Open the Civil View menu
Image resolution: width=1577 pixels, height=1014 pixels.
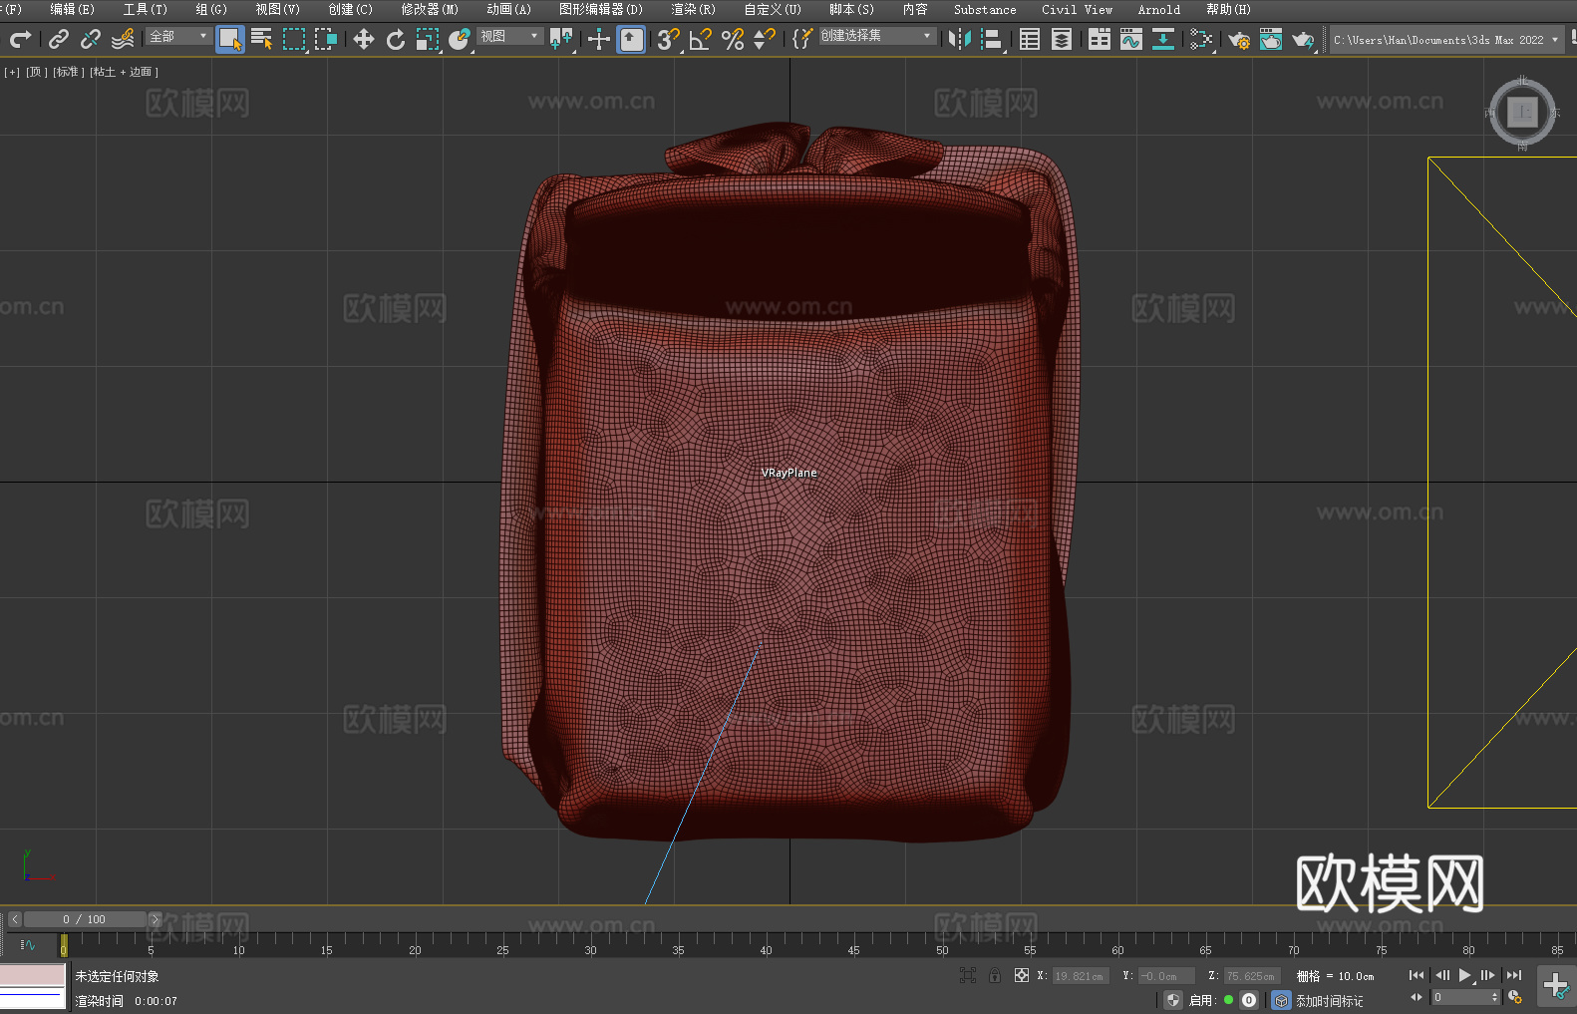pos(1077,9)
